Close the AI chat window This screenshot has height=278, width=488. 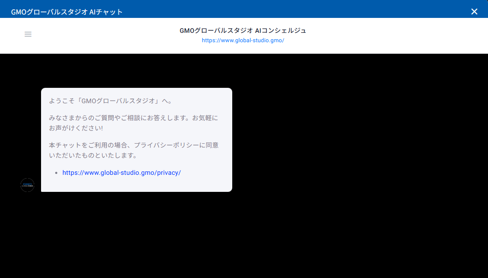point(474,12)
